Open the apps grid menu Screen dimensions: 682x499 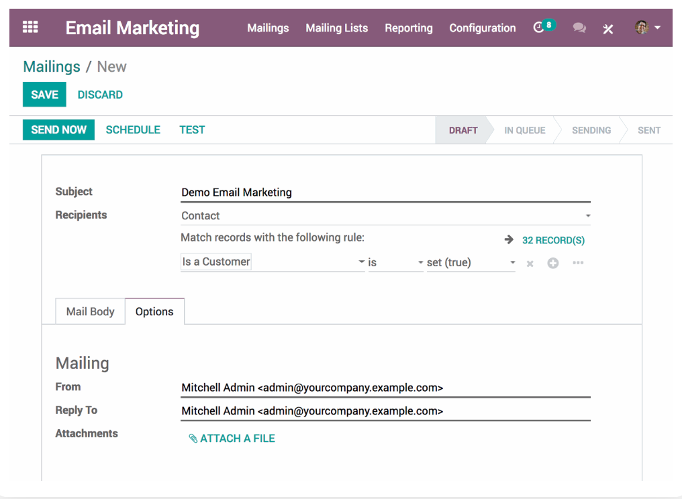(30, 27)
